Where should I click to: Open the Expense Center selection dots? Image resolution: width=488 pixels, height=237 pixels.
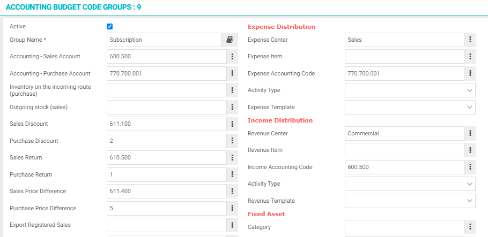[x=470, y=40]
